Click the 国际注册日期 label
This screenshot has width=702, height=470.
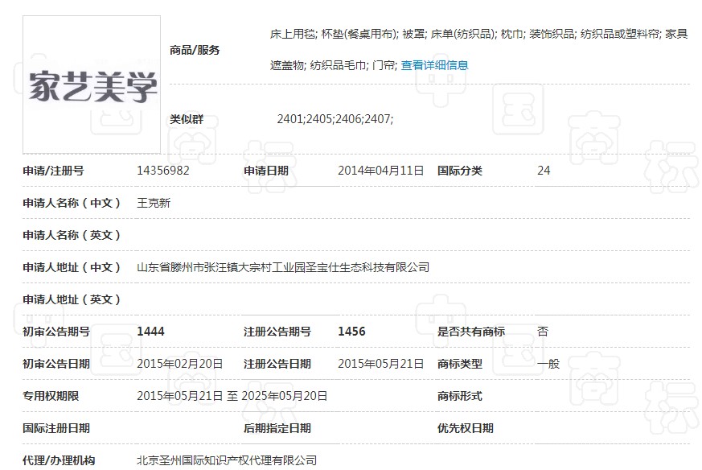pyautogui.click(x=56, y=428)
